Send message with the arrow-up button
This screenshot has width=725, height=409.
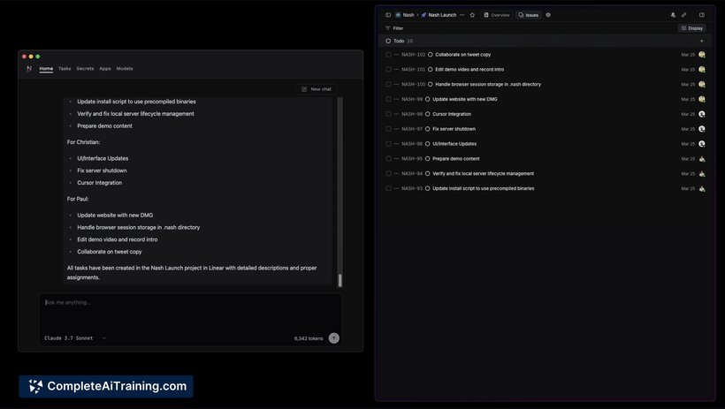coord(334,338)
